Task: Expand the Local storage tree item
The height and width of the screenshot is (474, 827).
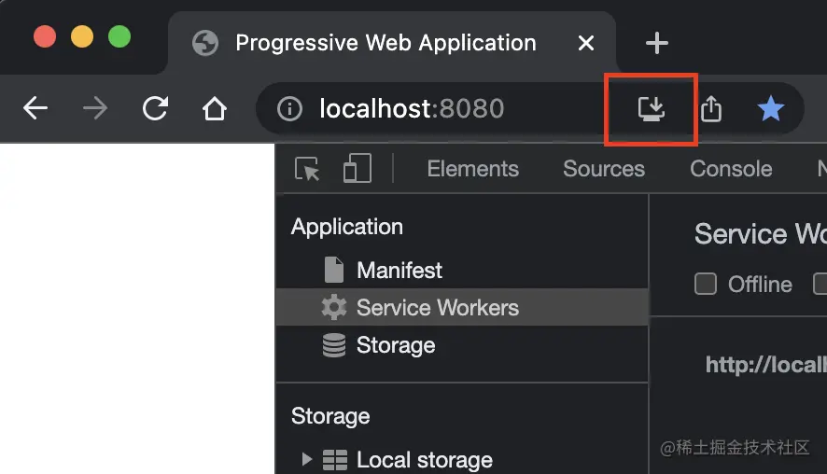Action: pos(306,459)
